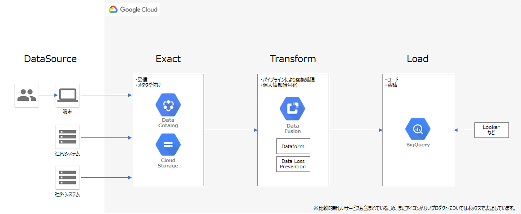Select the Dataform box
The width and height of the screenshot is (521, 214).
pos(293,146)
